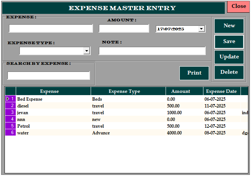The image size is (251, 176).
Task: Select row header number 3 for jevan
Action: tap(10, 112)
